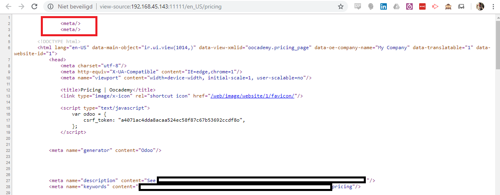
Task: Open the Chrome three-dot menu
Action: tap(493, 6)
